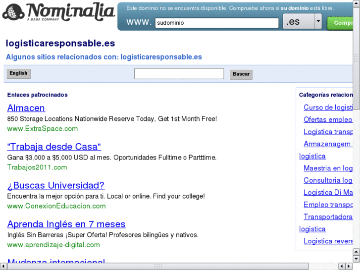
Task: Click the vertical scrollbar up arrow
Action: tap(357, 4)
